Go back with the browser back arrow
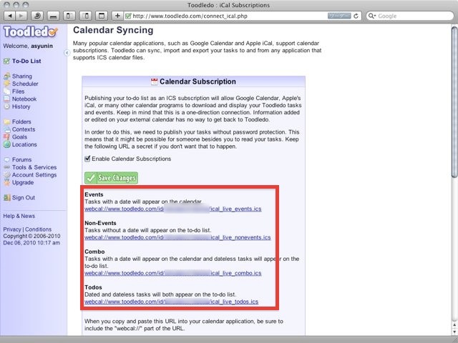The height and width of the screenshot is (343, 458). click(x=9, y=16)
